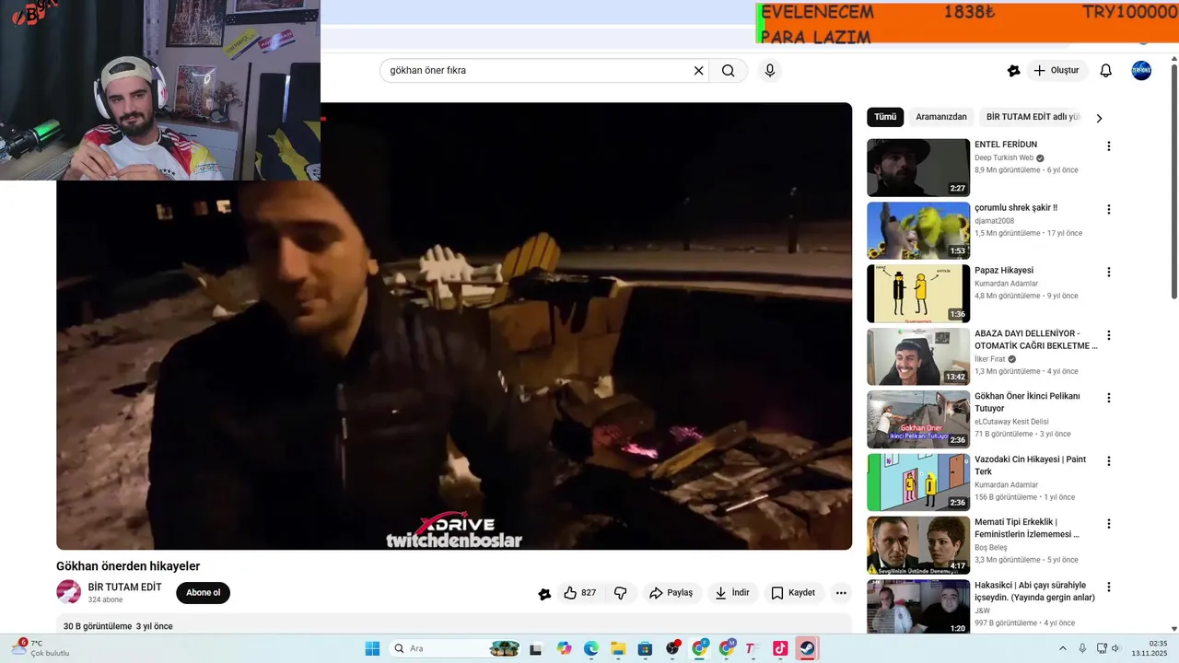Start voice search with microphone

(x=770, y=71)
